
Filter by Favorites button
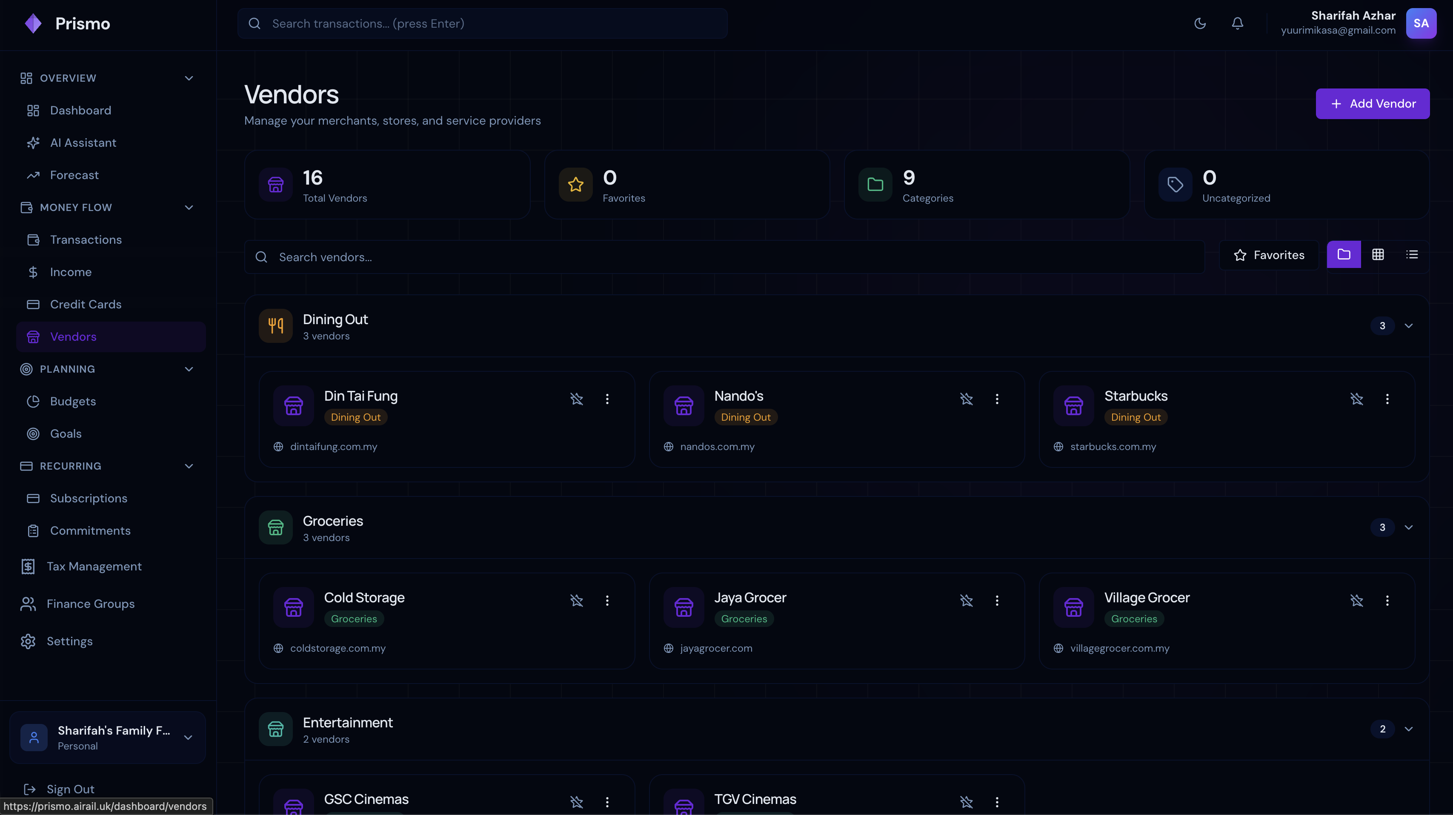click(1269, 255)
